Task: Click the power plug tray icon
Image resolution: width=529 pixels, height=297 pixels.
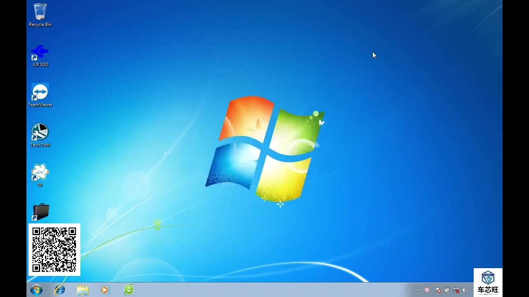Action: point(447,290)
